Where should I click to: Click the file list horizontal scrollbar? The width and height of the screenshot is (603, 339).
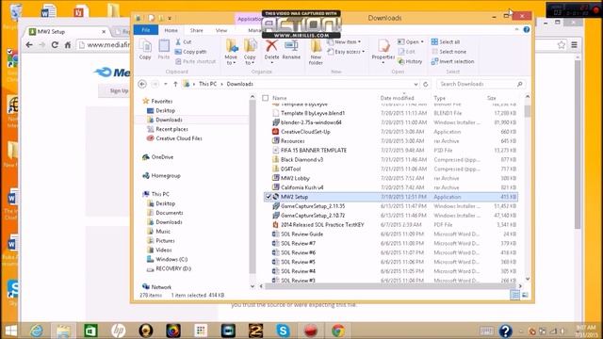(x=390, y=286)
